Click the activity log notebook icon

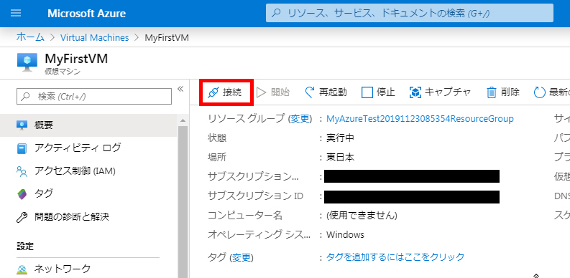coord(22,148)
